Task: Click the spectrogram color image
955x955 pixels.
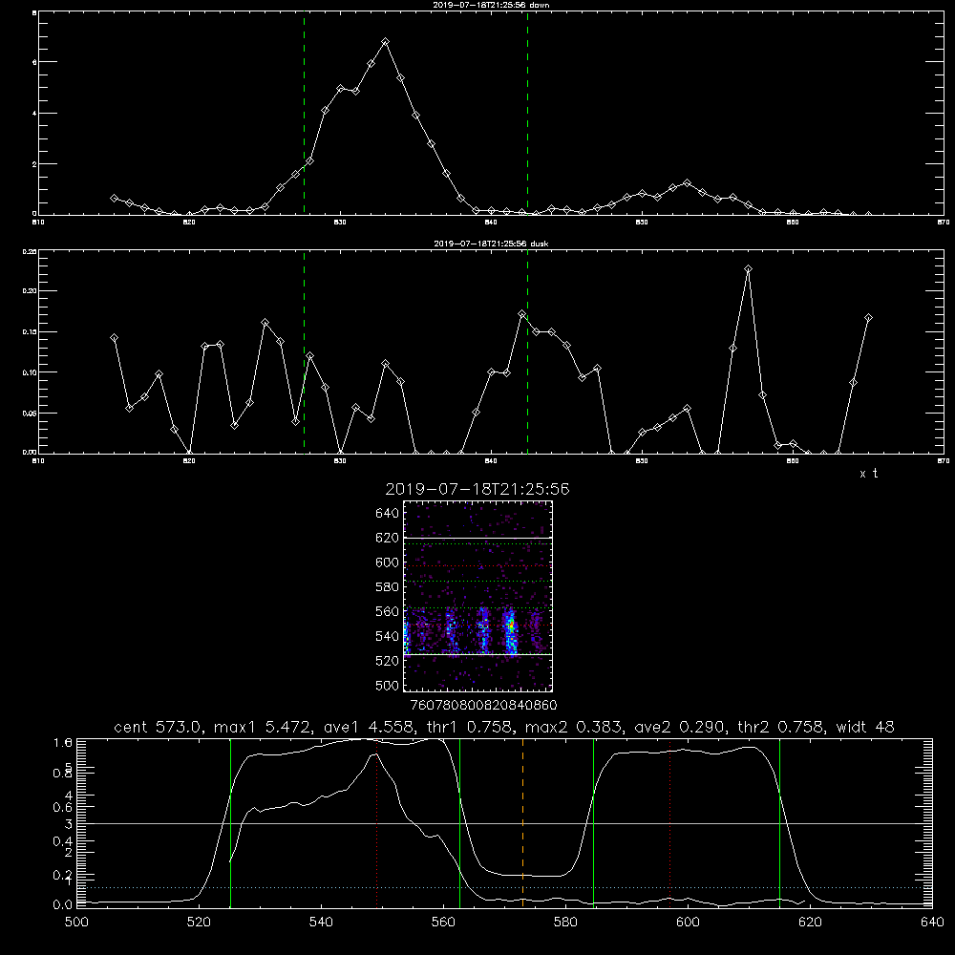Action: (x=478, y=596)
